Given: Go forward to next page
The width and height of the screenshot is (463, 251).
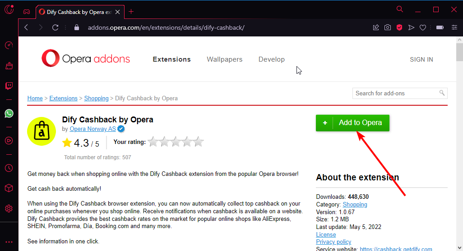Looking at the screenshot, I should click(x=41, y=27).
